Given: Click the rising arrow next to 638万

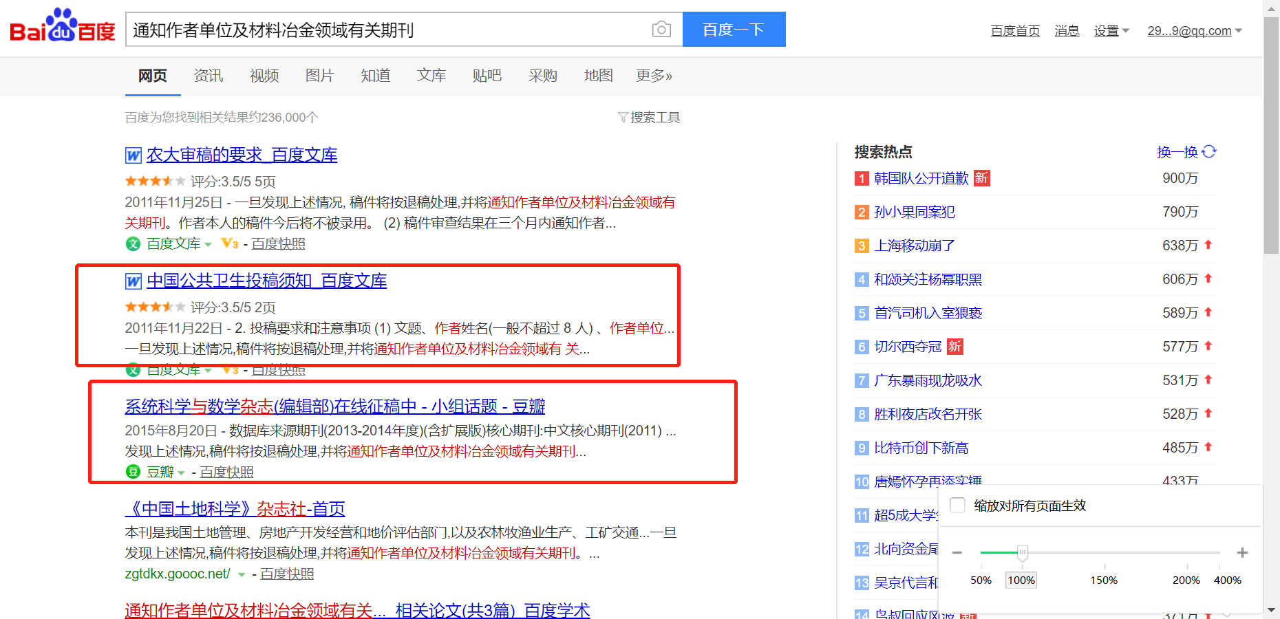Looking at the screenshot, I should point(1208,245).
